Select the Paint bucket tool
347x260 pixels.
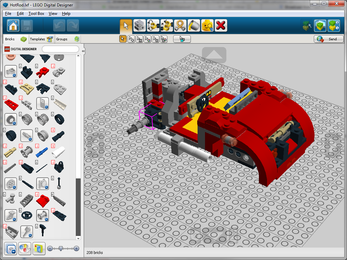pyautogui.click(x=193, y=26)
